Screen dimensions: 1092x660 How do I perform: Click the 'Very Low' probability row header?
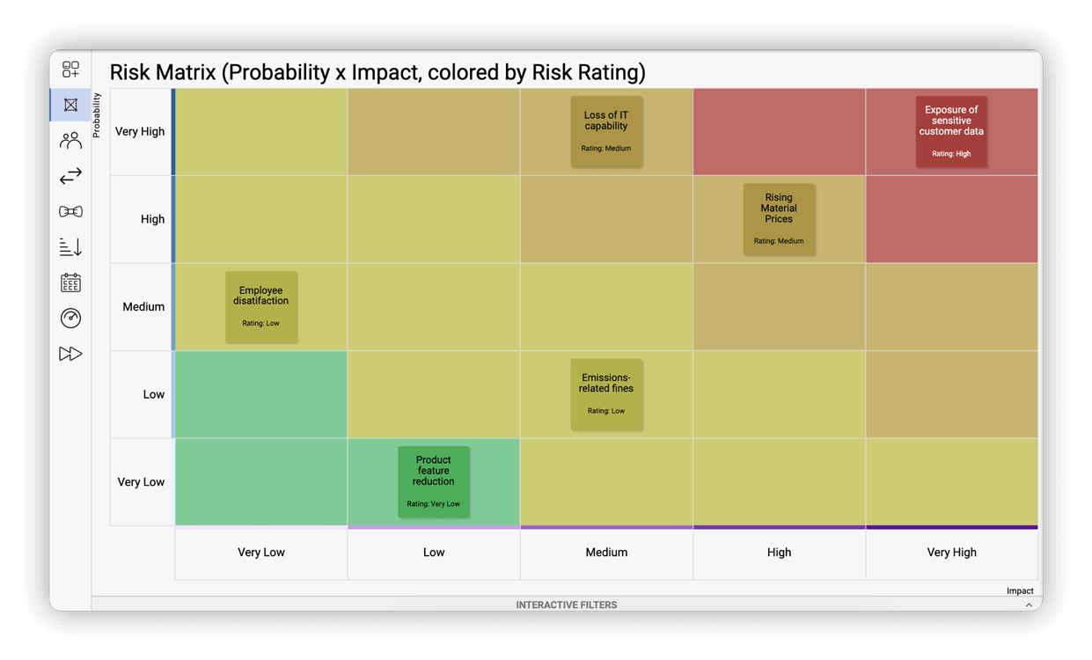point(142,482)
